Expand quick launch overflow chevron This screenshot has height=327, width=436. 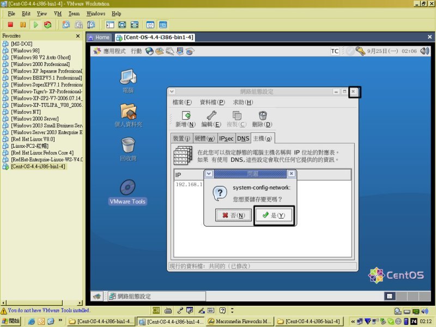(60, 320)
